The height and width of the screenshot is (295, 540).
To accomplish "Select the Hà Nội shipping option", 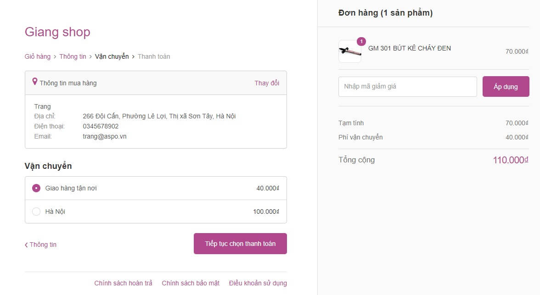I will (x=36, y=212).
